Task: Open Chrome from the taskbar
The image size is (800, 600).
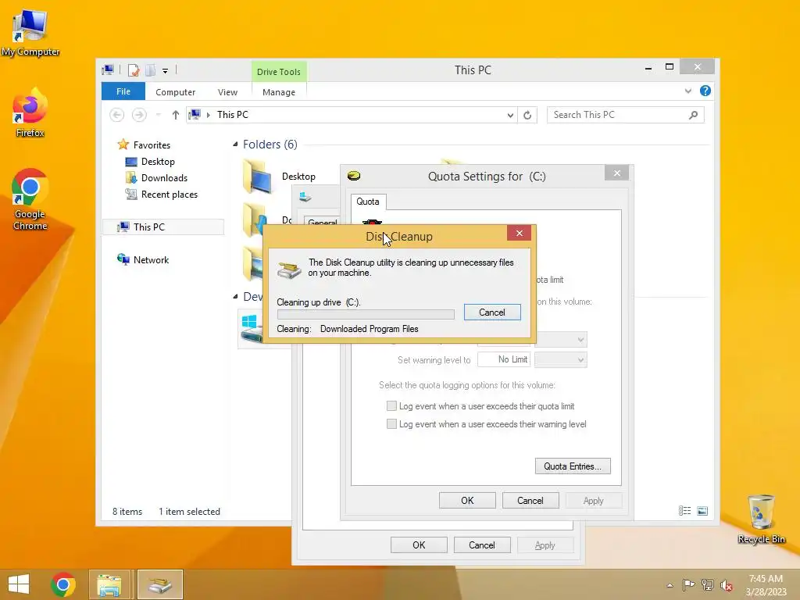Action: (x=63, y=584)
